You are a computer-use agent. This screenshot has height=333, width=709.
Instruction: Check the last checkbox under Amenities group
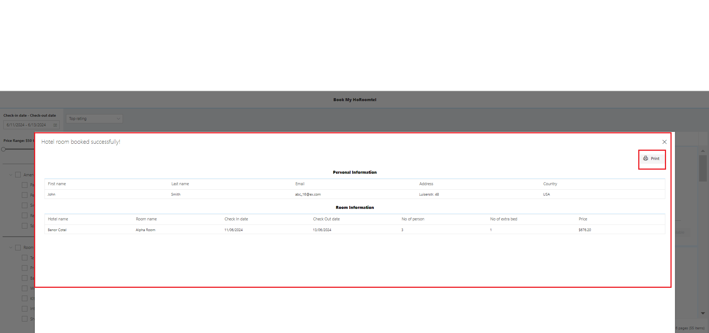[x=25, y=226]
